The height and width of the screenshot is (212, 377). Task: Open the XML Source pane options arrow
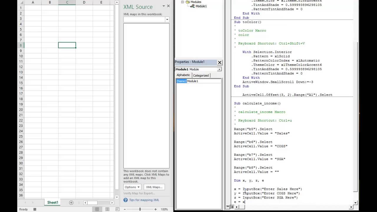click(164, 6)
